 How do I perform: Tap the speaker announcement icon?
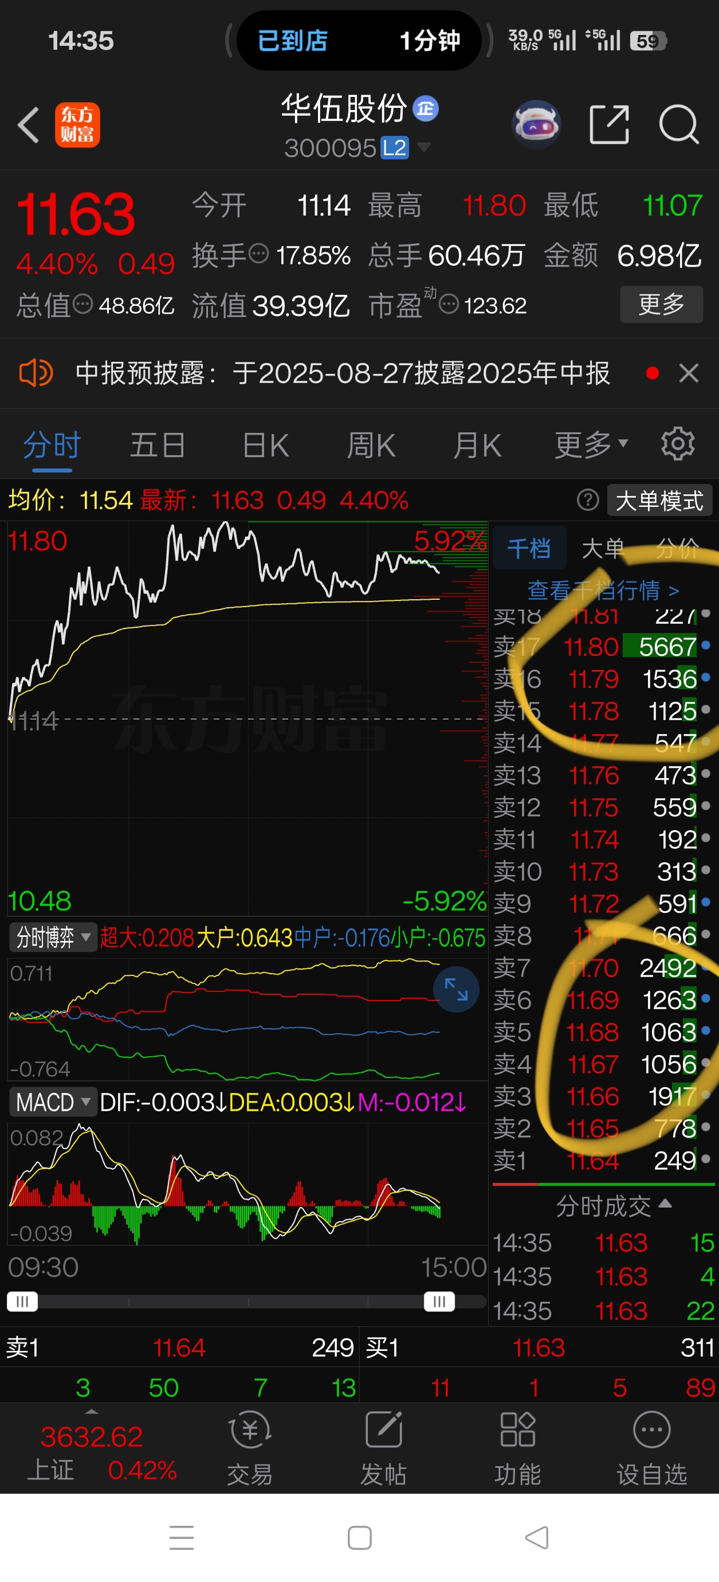coord(36,373)
